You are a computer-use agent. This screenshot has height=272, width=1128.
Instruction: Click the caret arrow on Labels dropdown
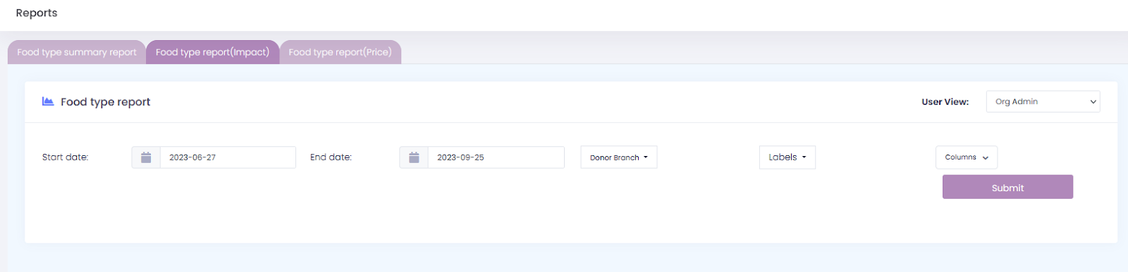tap(804, 157)
